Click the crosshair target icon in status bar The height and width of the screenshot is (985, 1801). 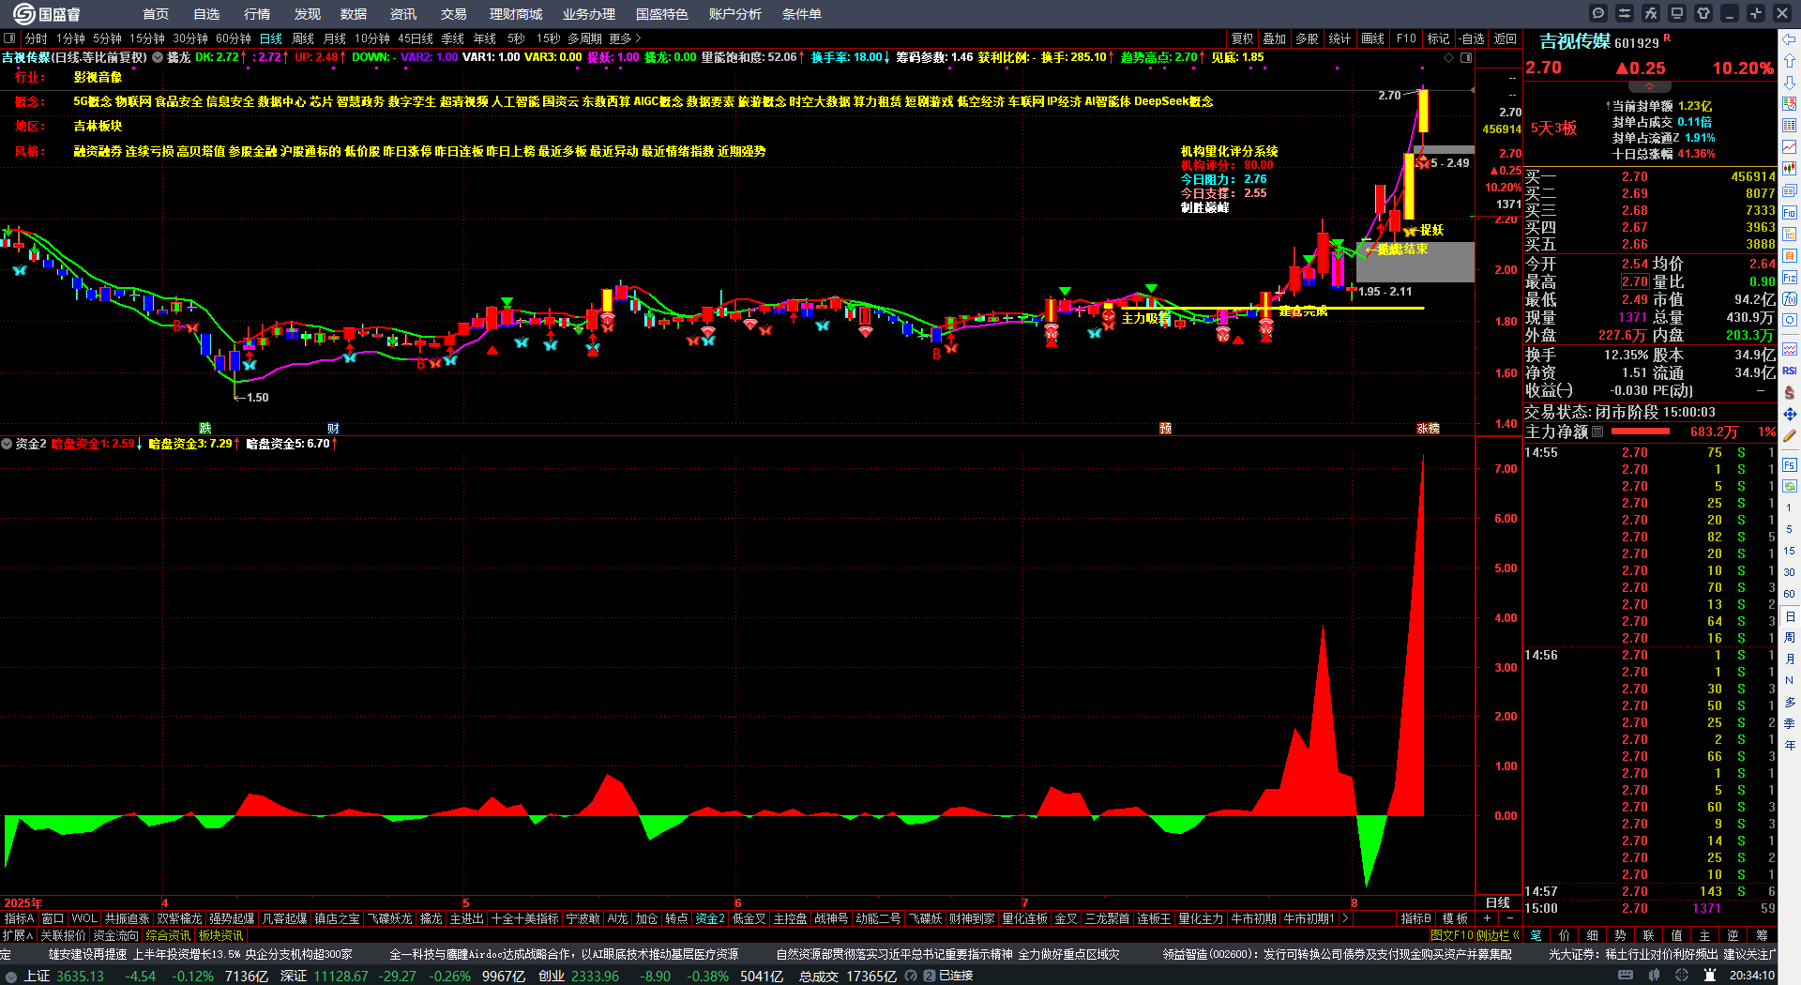click(x=1683, y=976)
